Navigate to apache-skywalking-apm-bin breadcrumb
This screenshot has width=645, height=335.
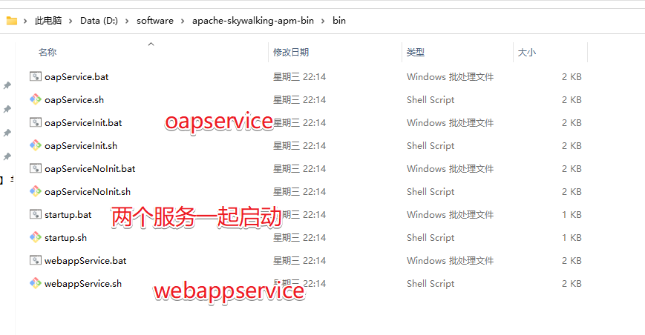pyautogui.click(x=253, y=21)
